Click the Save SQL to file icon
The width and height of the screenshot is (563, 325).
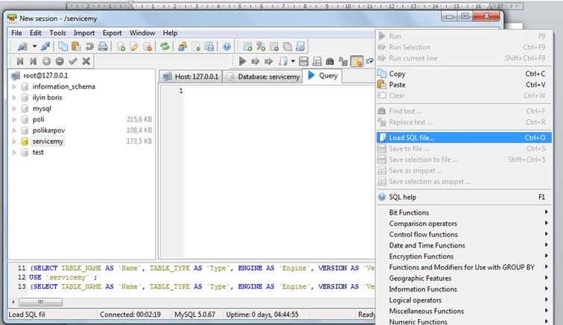tap(305, 61)
